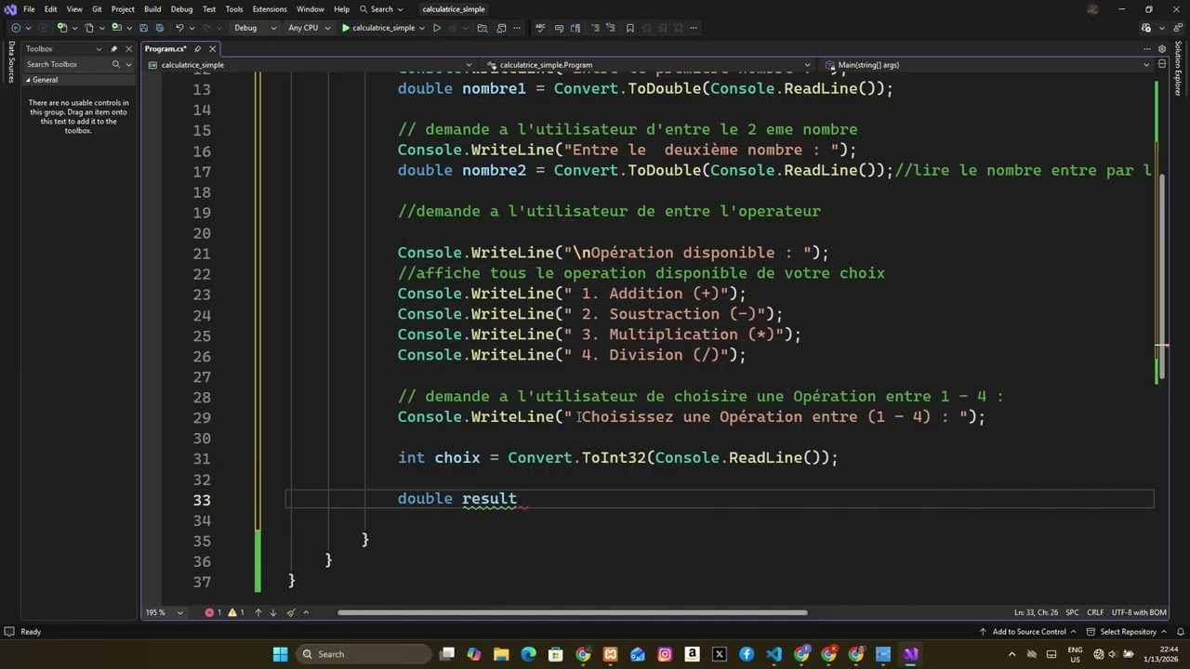Open the Build menu
This screenshot has width=1190, height=669.
152,9
